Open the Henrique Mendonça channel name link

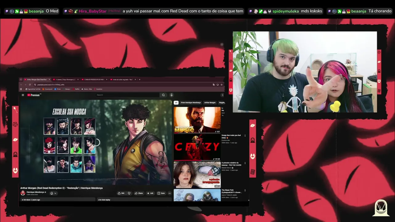click(35, 192)
